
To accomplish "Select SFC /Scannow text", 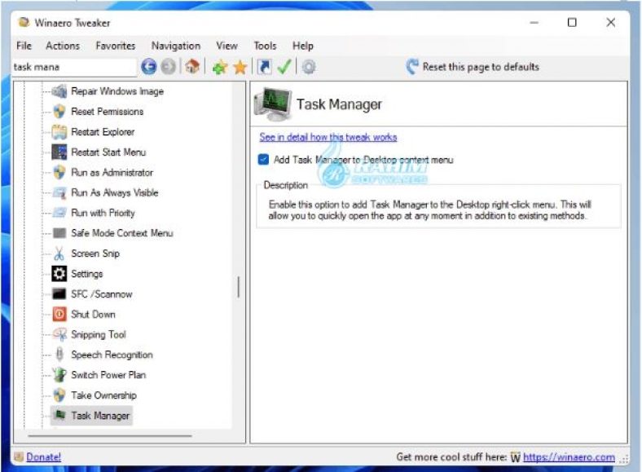I will pos(102,293).
